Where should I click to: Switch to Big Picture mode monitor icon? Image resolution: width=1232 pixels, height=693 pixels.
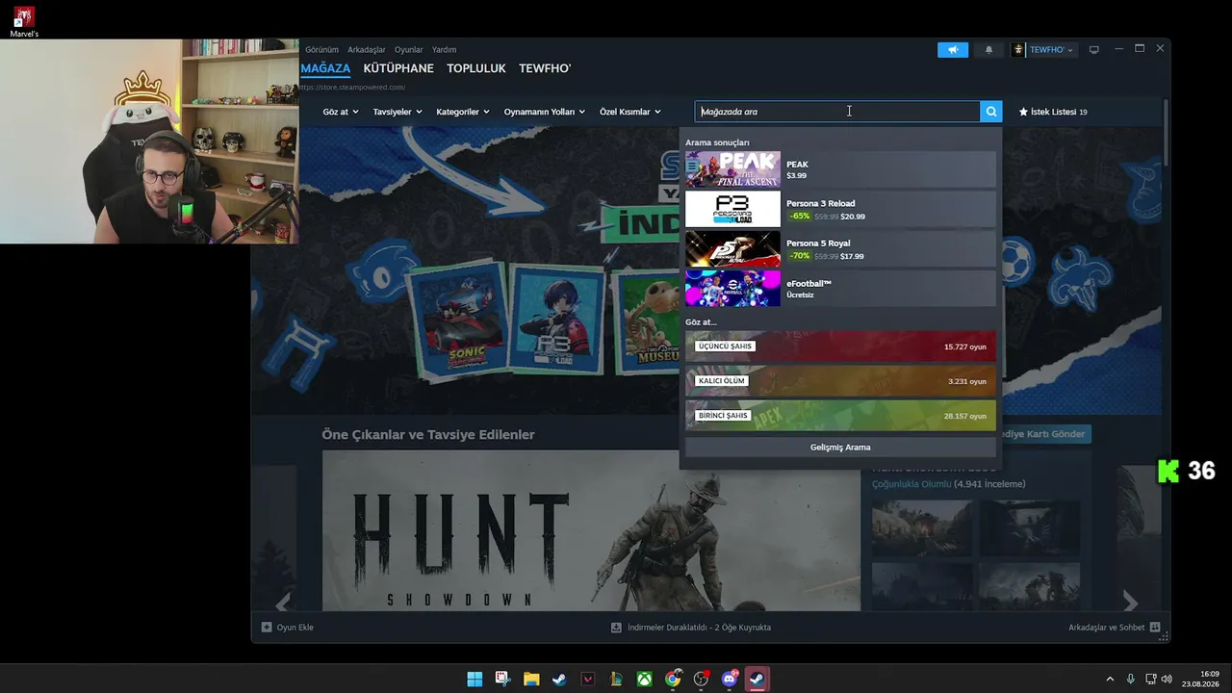point(1093,50)
